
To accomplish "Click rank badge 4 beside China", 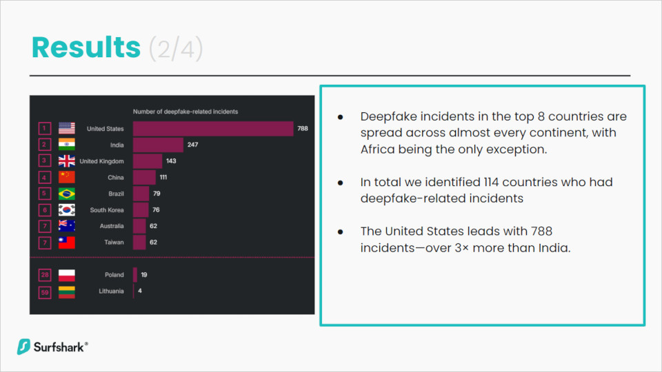I will 45,177.
